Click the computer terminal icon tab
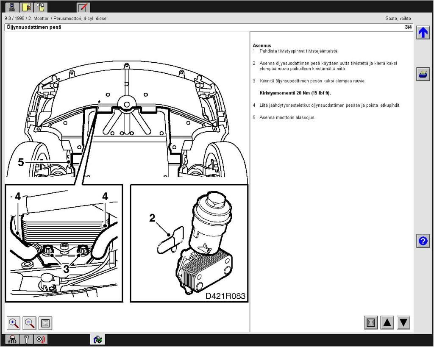 pyautogui.click(x=12, y=7)
